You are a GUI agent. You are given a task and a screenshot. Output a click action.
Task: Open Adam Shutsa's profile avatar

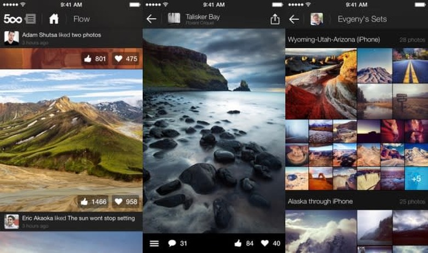pyautogui.click(x=11, y=38)
